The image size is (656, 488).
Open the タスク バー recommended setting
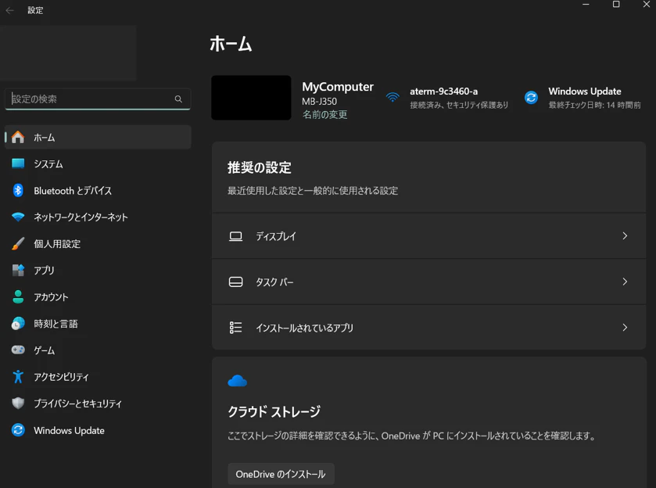click(x=428, y=282)
